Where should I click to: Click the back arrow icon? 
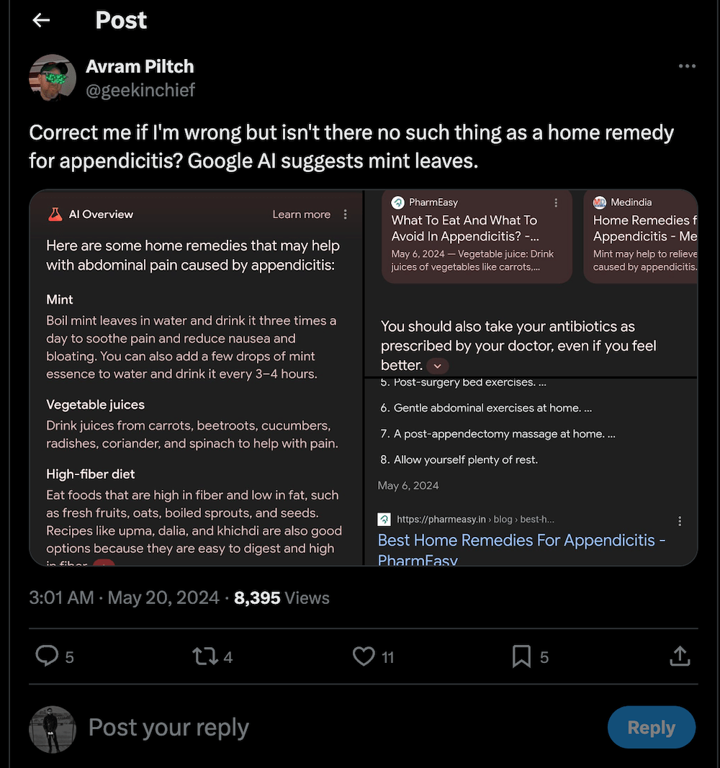[x=41, y=21]
